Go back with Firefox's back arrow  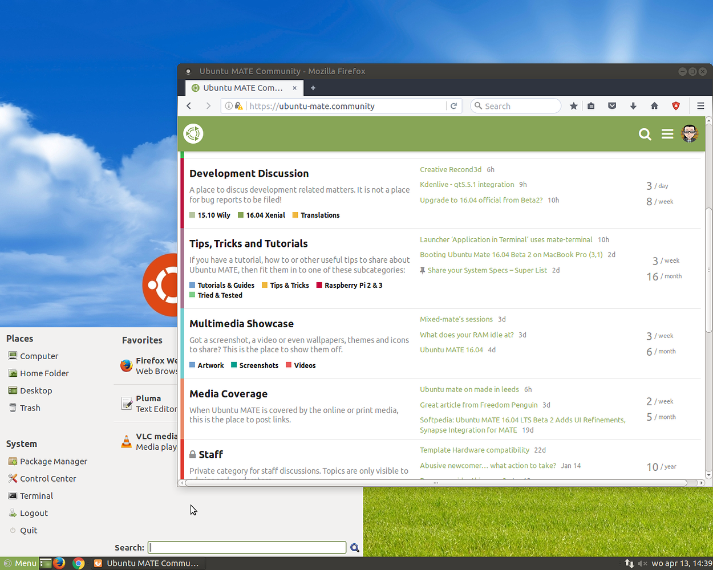pos(189,106)
